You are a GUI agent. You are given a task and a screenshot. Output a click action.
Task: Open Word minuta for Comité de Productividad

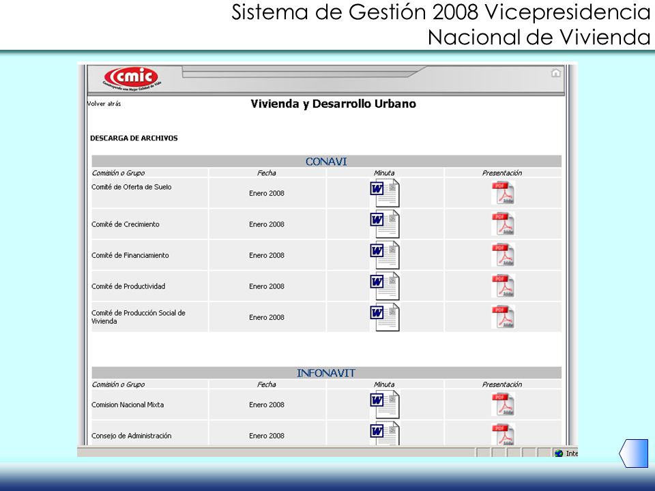point(385,286)
